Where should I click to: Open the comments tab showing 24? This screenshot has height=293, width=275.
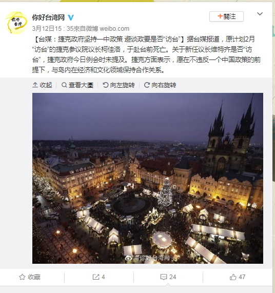[168, 277]
